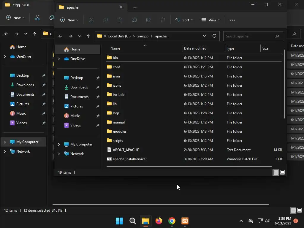304x228 pixels.
Task: Close the apache tab
Action: (121, 7)
